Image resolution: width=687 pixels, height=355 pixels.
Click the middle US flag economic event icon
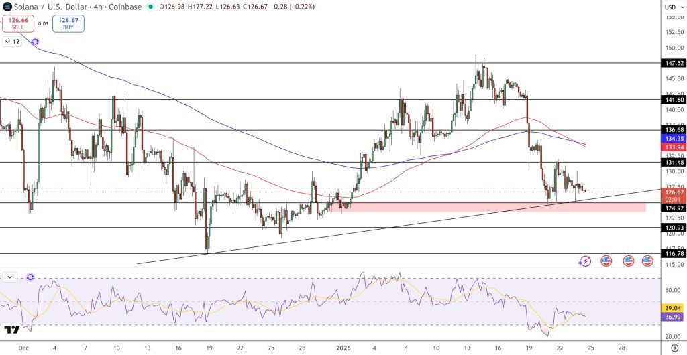tap(629, 261)
